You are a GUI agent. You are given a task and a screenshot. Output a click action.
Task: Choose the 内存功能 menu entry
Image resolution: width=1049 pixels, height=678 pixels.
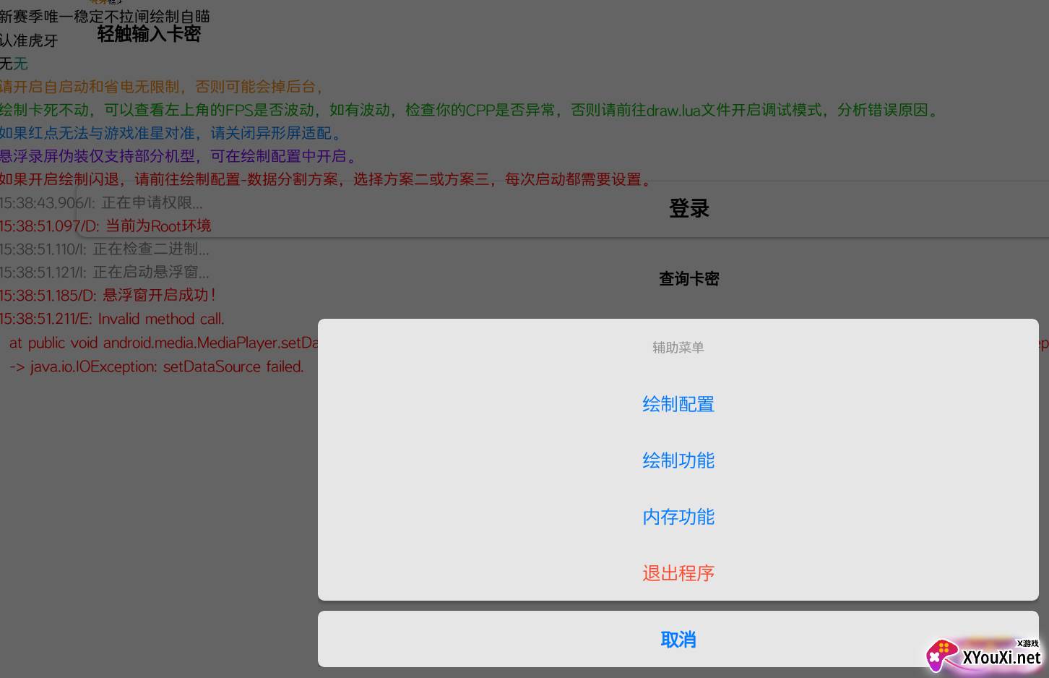[678, 517]
